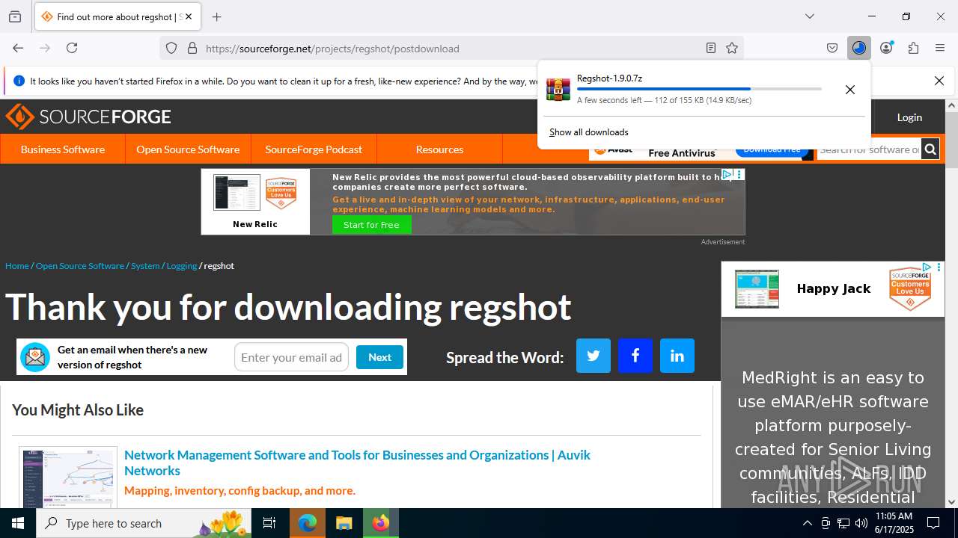Go to Logging breadcrumb
Screen dimensions: 958x538
click(x=182, y=266)
